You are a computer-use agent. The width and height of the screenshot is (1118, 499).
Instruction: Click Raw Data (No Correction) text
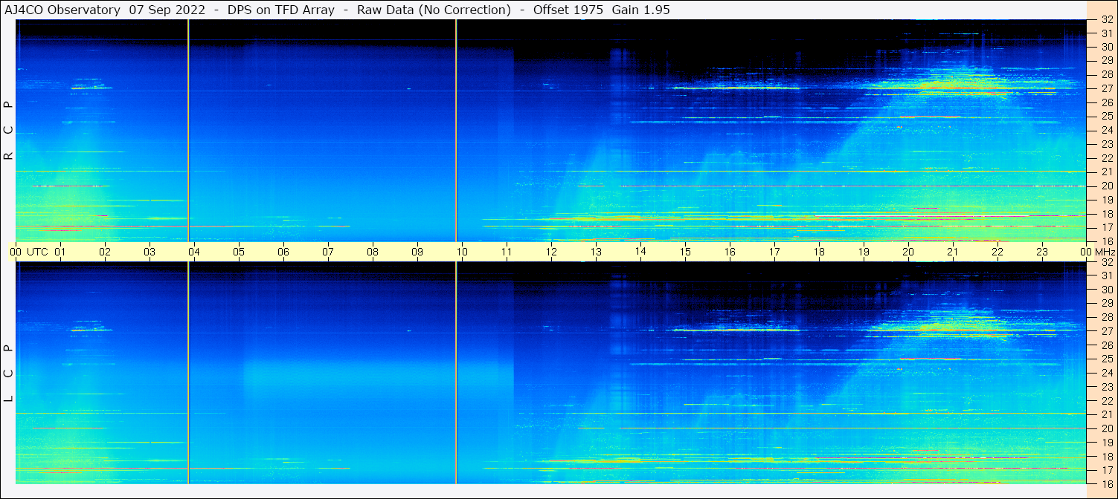click(434, 10)
